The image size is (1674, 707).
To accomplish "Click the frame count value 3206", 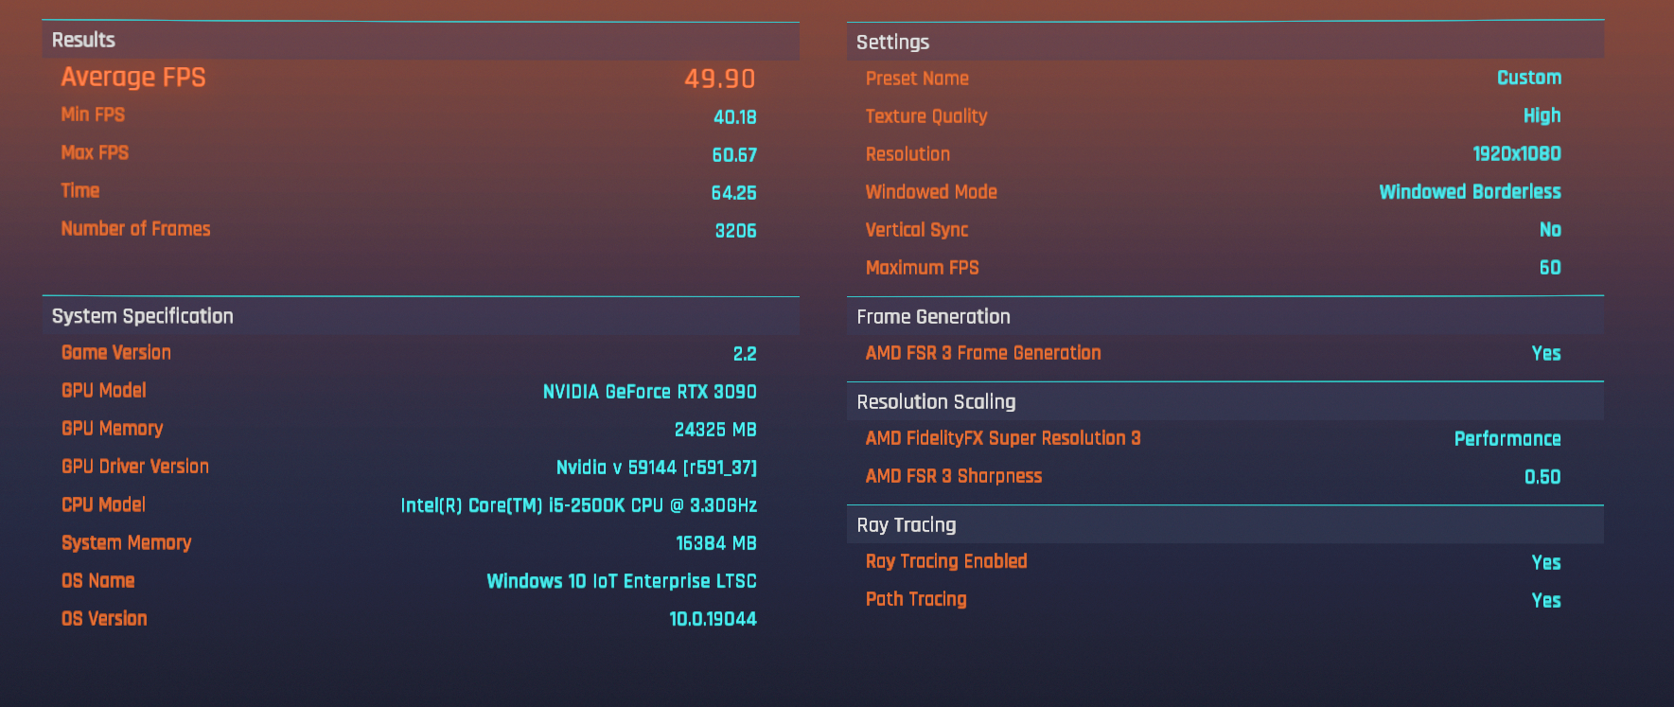I will (x=736, y=231).
